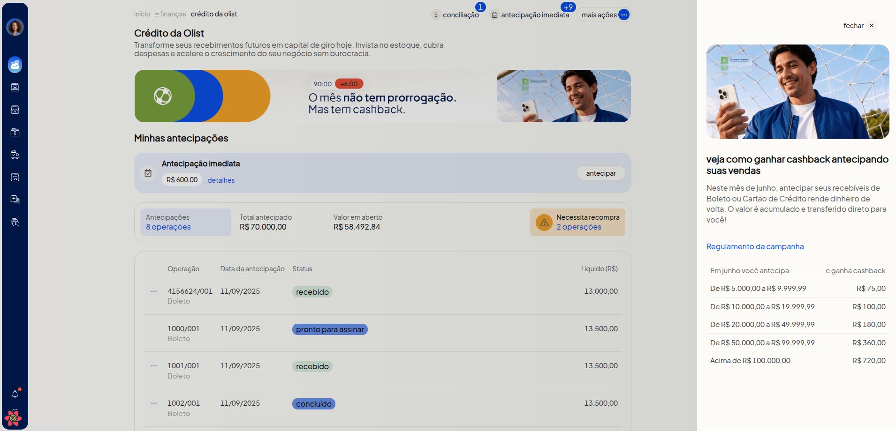
Task: Click +6:00 red badge in banner
Action: point(349,84)
